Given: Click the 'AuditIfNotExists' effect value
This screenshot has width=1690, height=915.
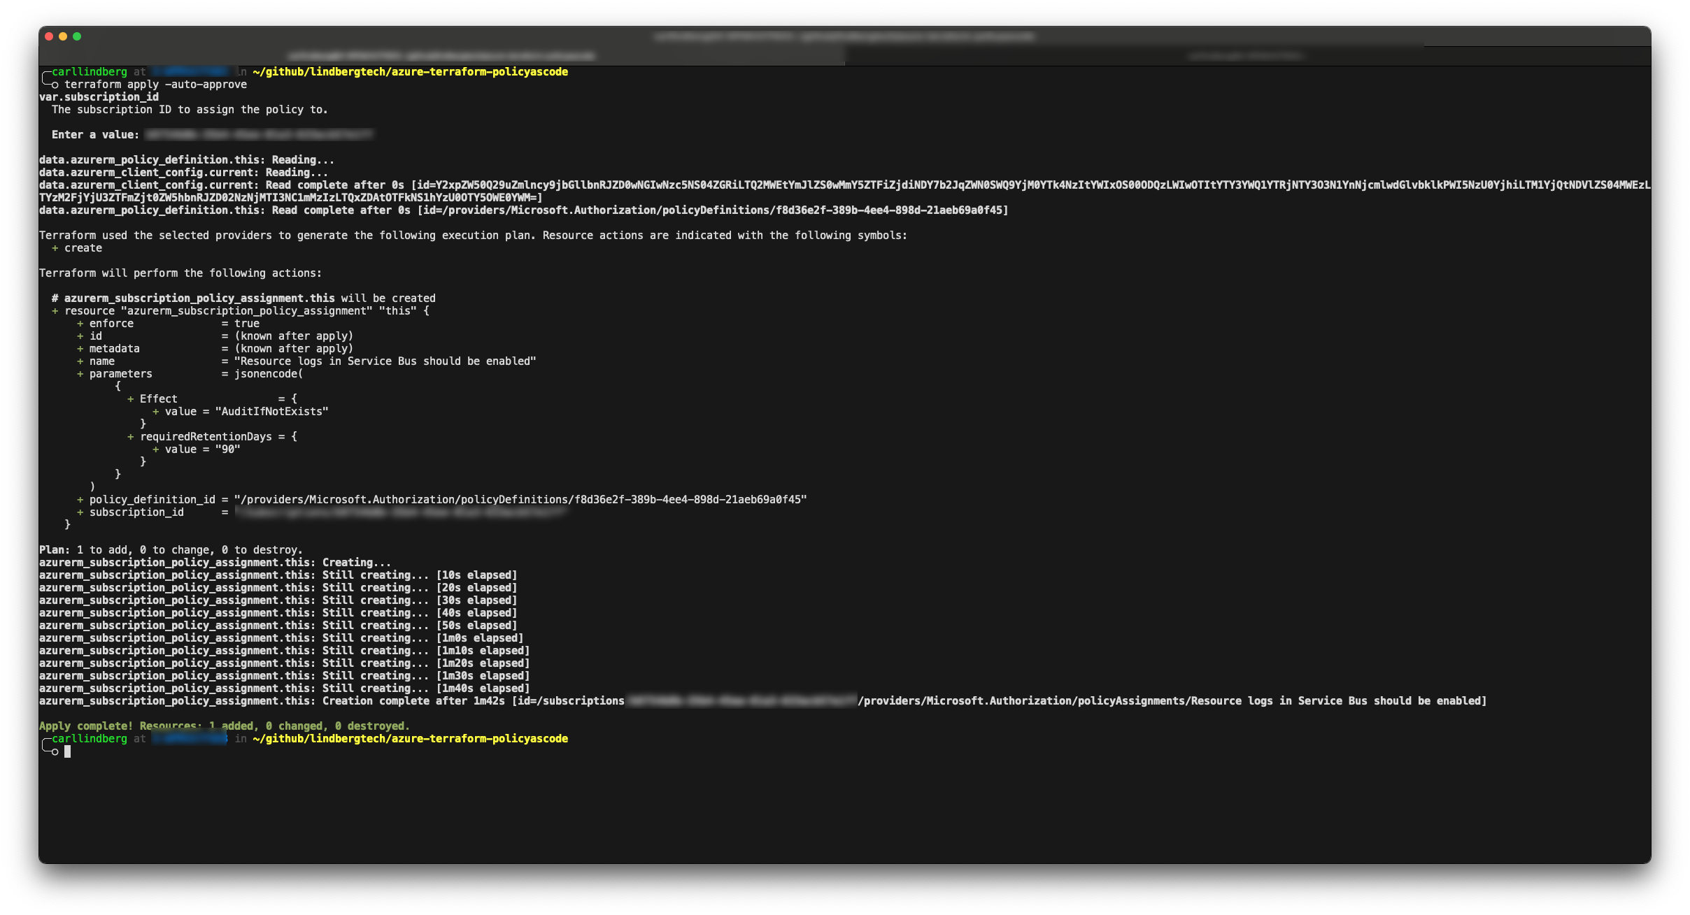Looking at the screenshot, I should tap(271, 412).
